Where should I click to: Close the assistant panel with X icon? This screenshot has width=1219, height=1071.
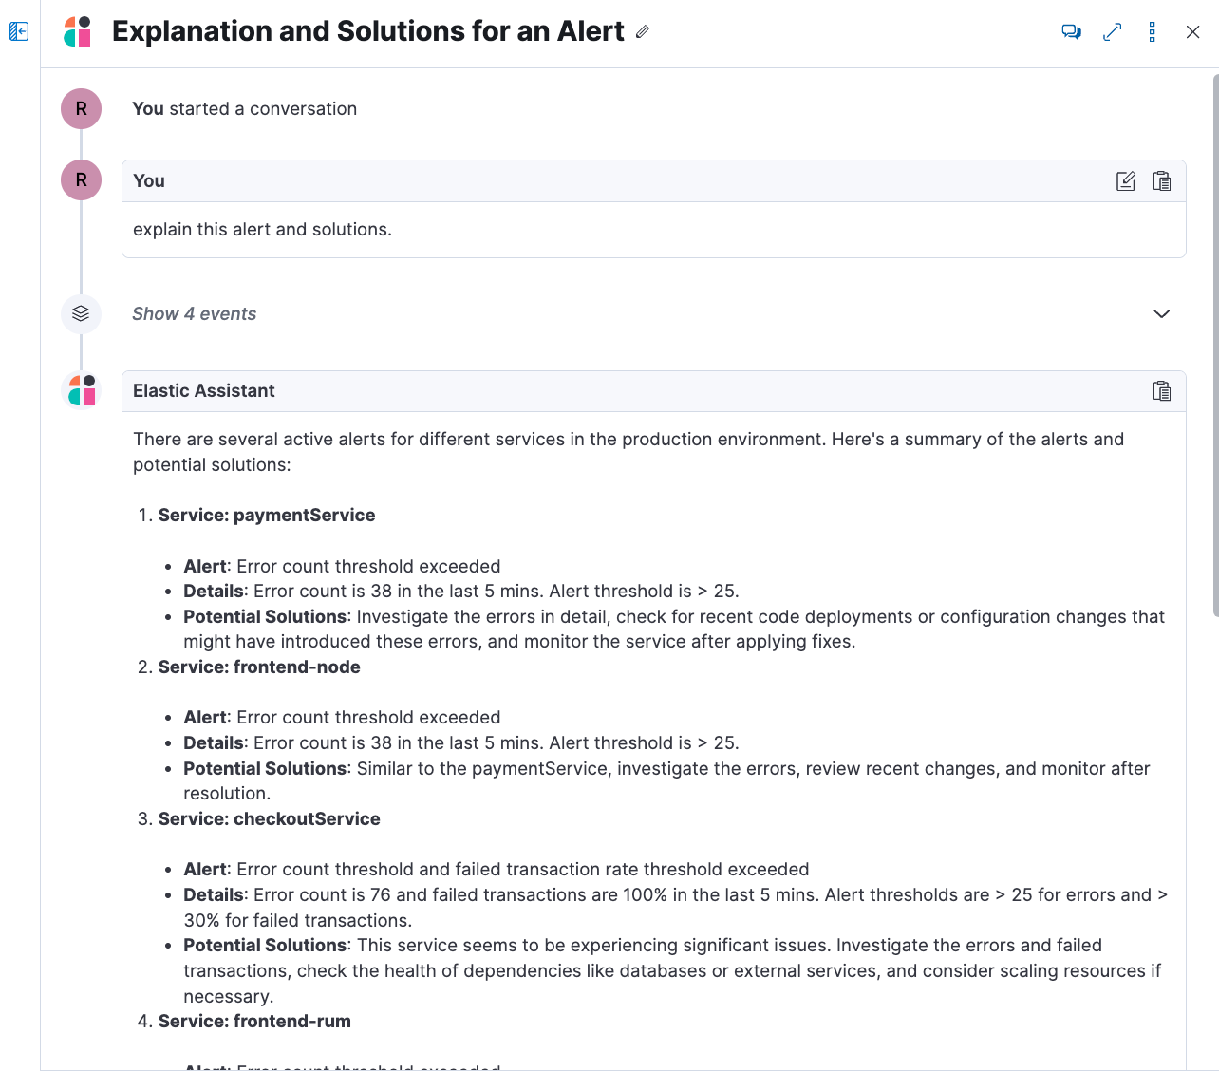tap(1192, 32)
